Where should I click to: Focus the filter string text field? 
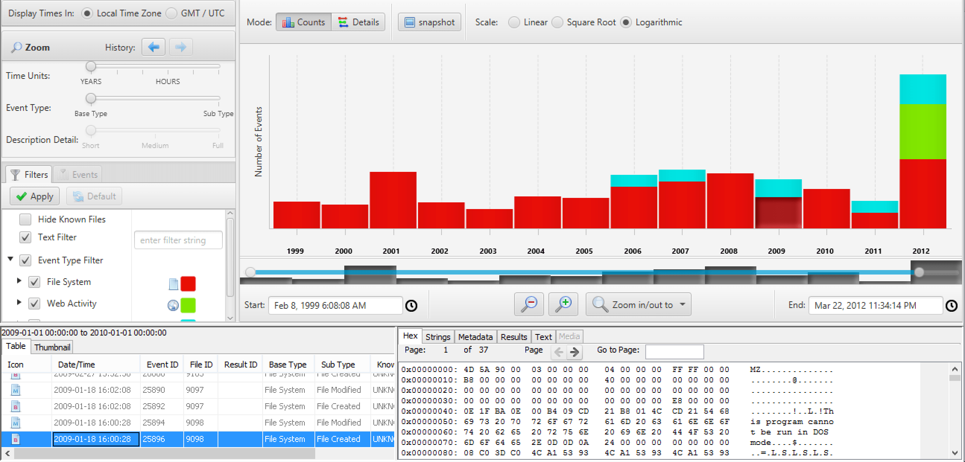coord(178,240)
